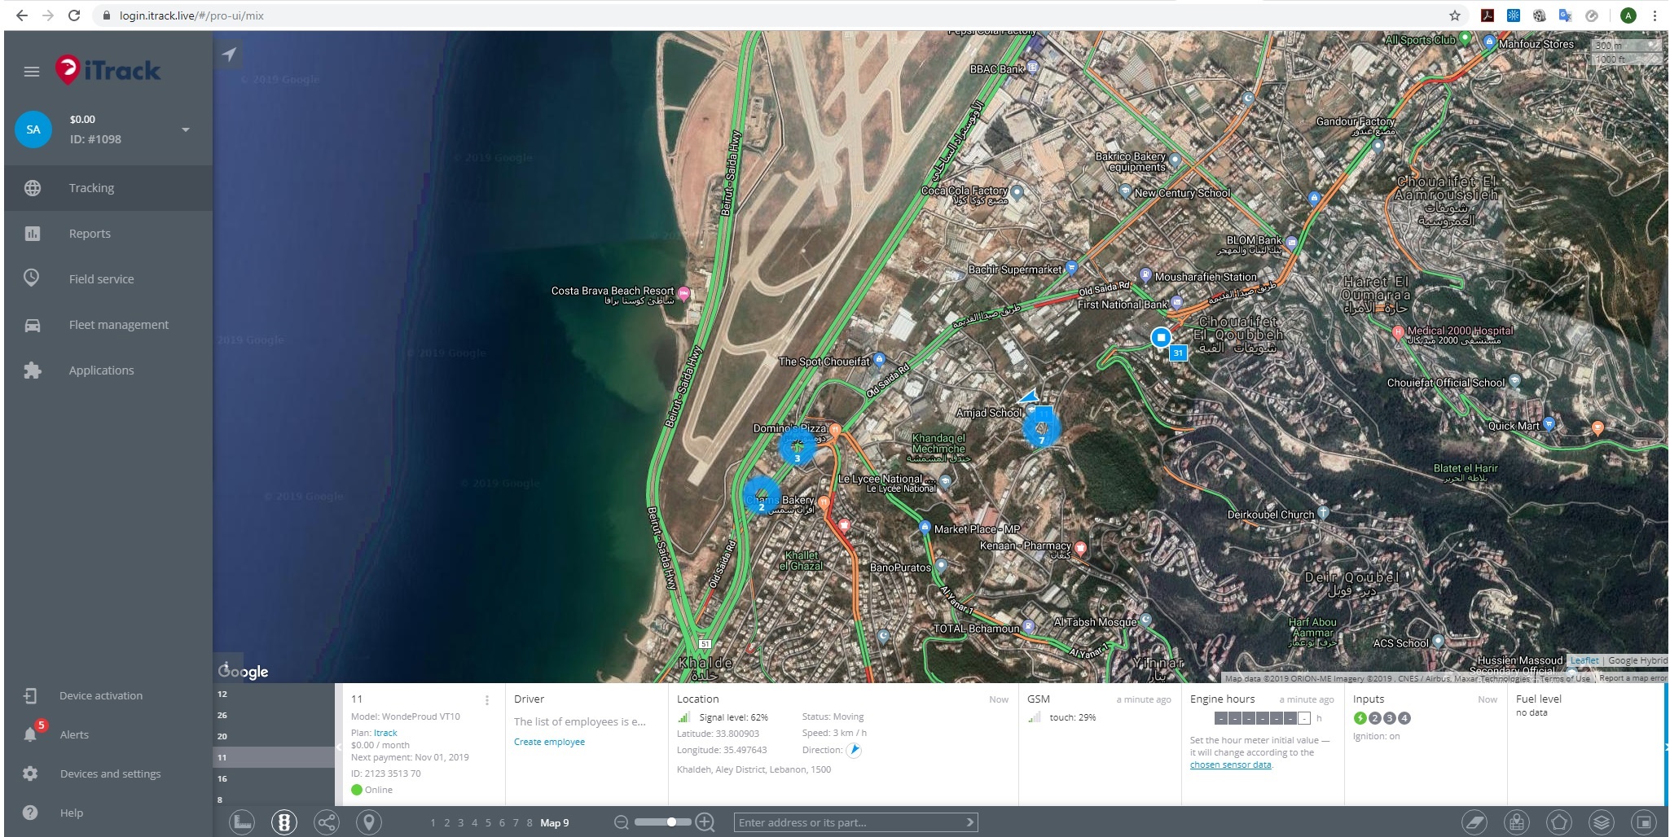This screenshot has height=837, width=1670.
Task: Open the hamburger menu beside iTrack logo
Action: (32, 72)
